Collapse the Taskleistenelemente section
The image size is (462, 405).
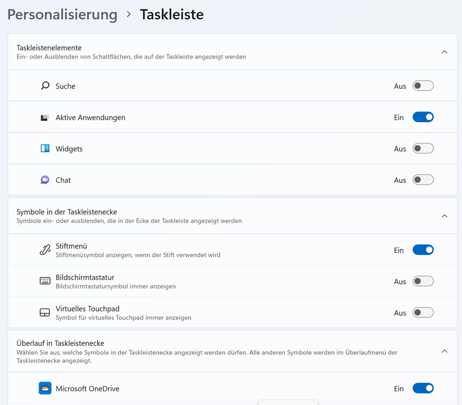tap(444, 52)
